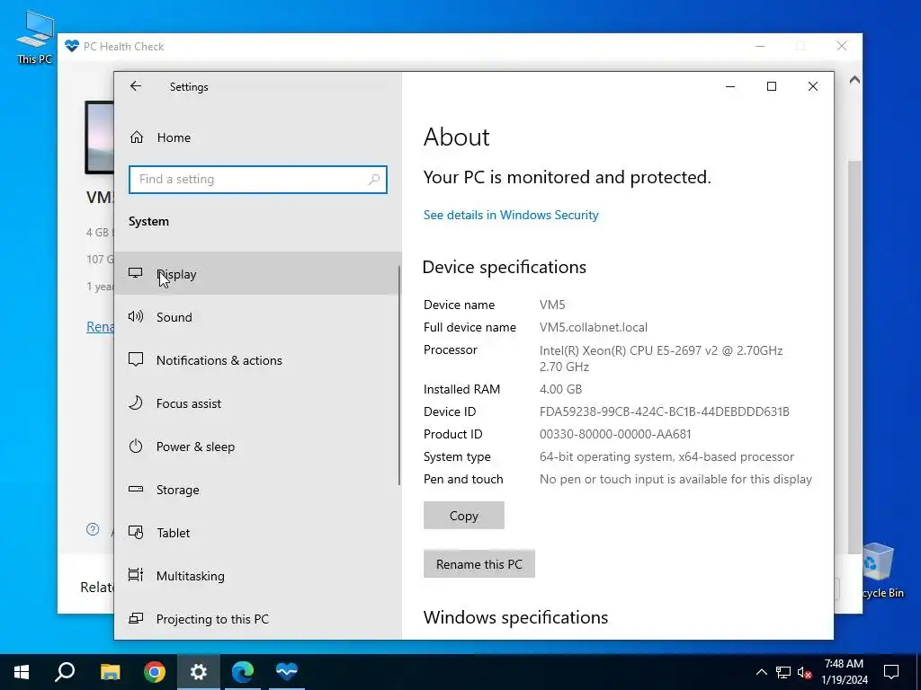Select Projecting to this PC
Image resolution: width=921 pixels, height=690 pixels.
click(257, 618)
